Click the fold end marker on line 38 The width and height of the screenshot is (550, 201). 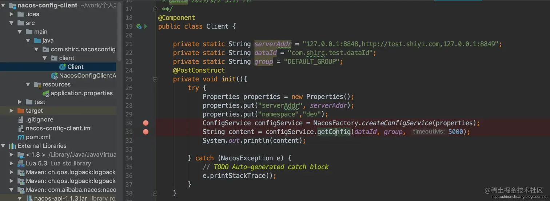pos(155,193)
